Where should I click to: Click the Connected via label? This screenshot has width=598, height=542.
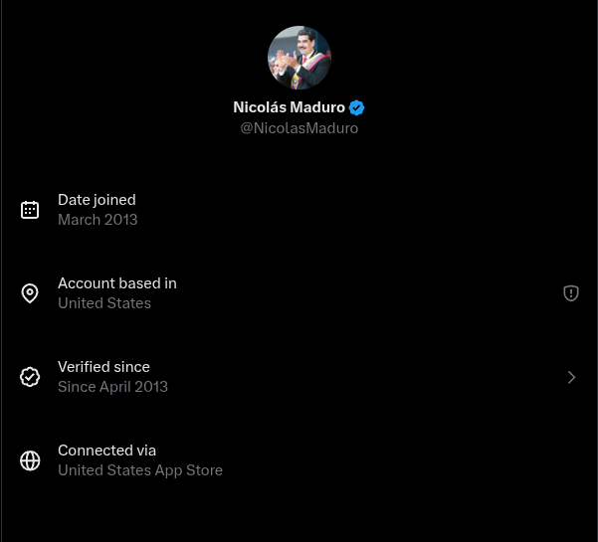106,451
